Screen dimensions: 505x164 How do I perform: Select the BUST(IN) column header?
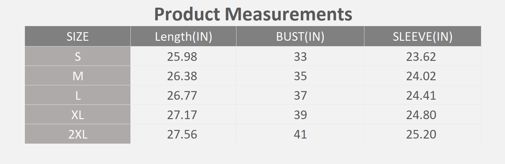coord(300,36)
